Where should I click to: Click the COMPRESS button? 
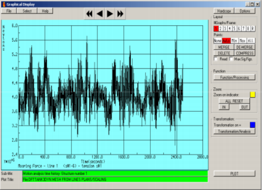245,53
